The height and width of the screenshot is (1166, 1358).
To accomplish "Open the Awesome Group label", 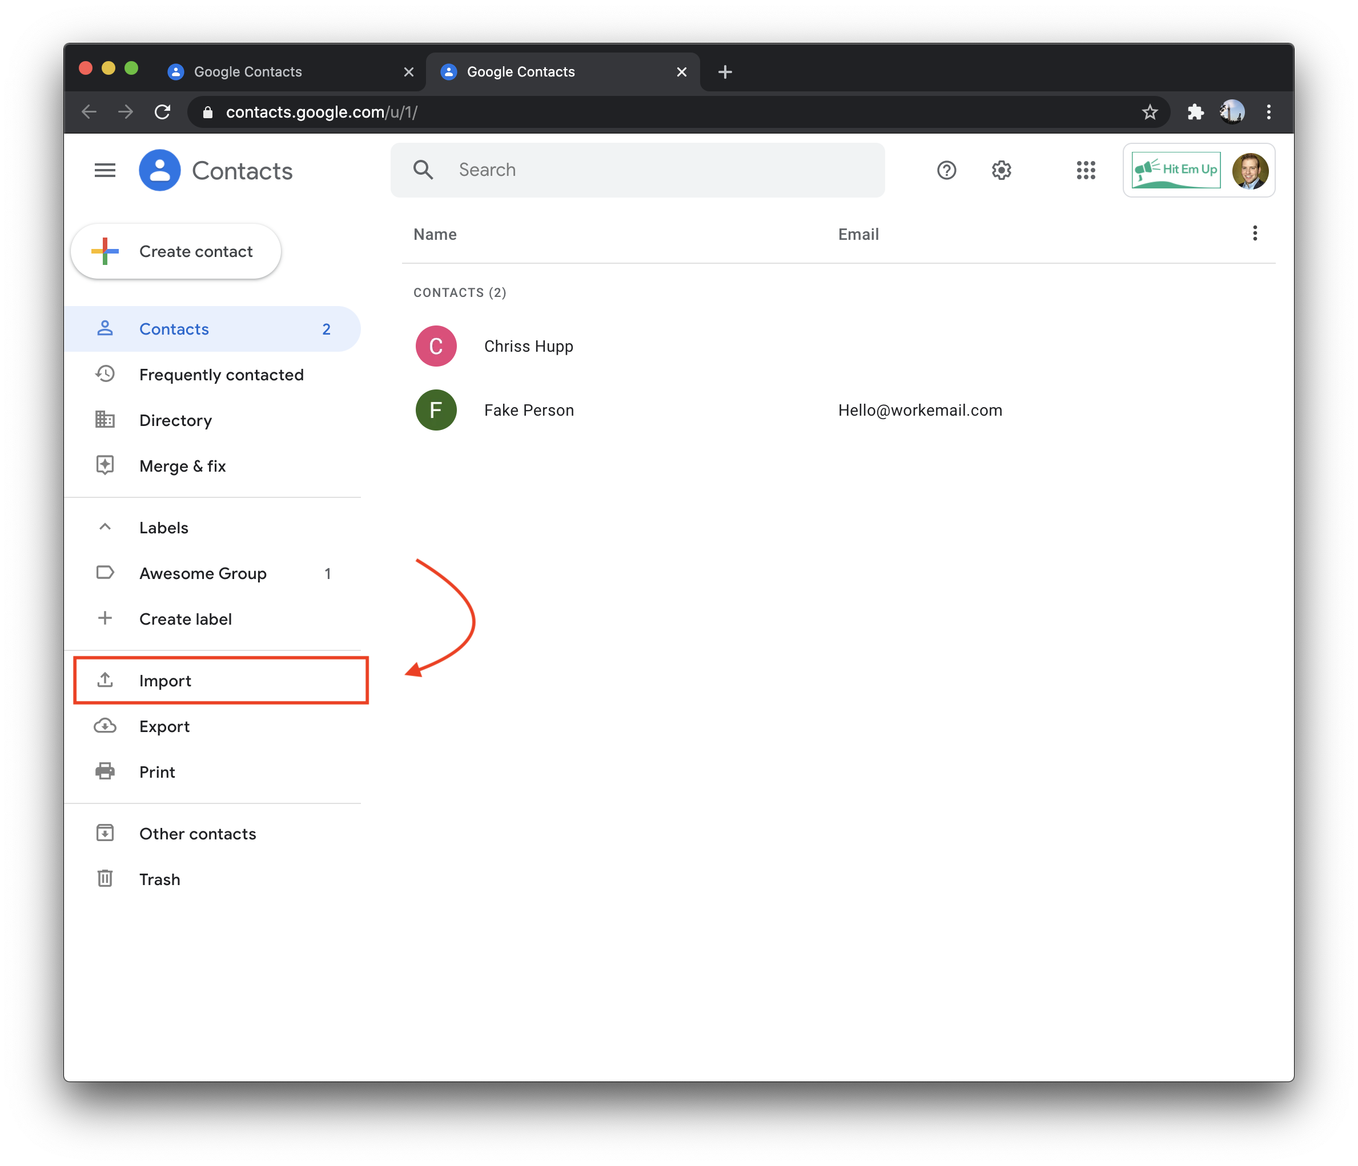I will 212,573.
